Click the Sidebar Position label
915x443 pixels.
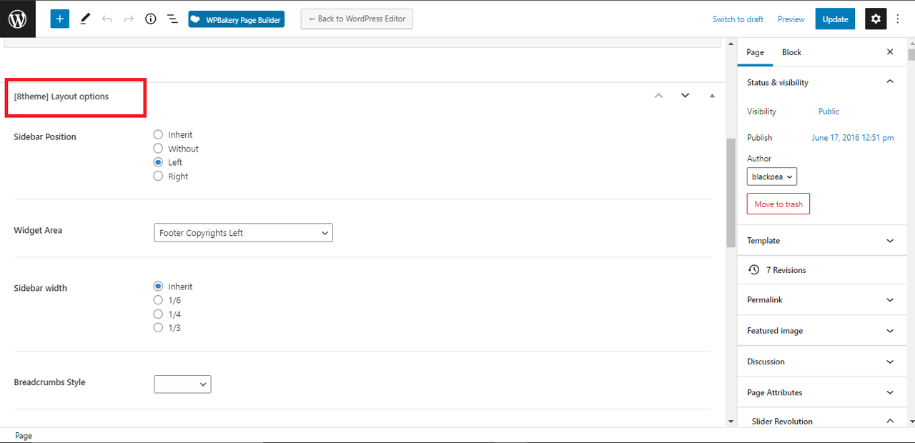click(x=45, y=136)
